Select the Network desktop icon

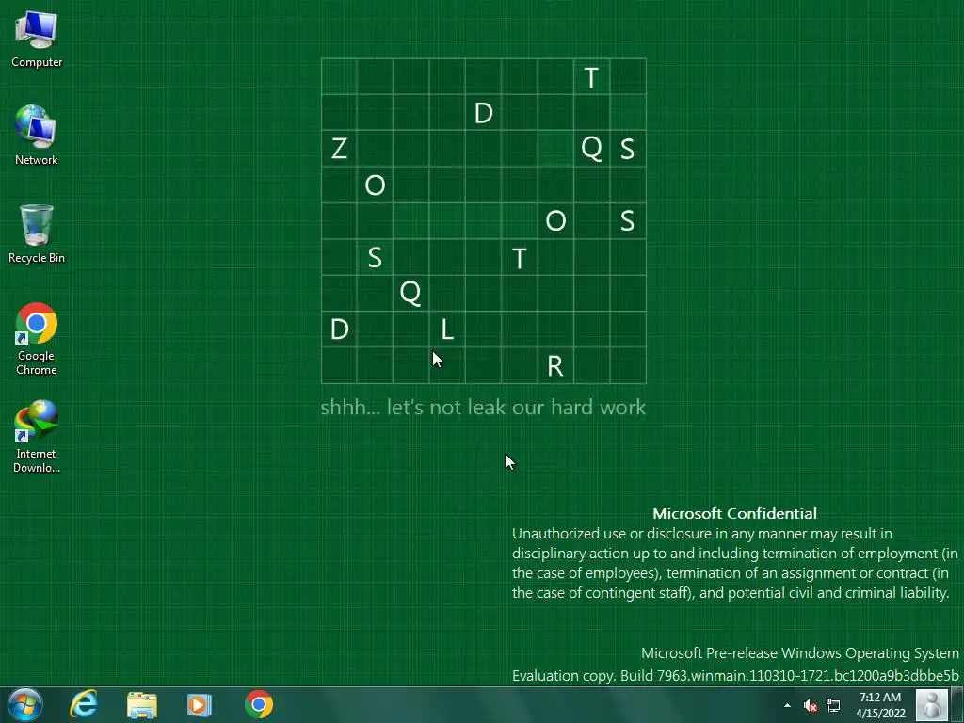[x=37, y=136]
